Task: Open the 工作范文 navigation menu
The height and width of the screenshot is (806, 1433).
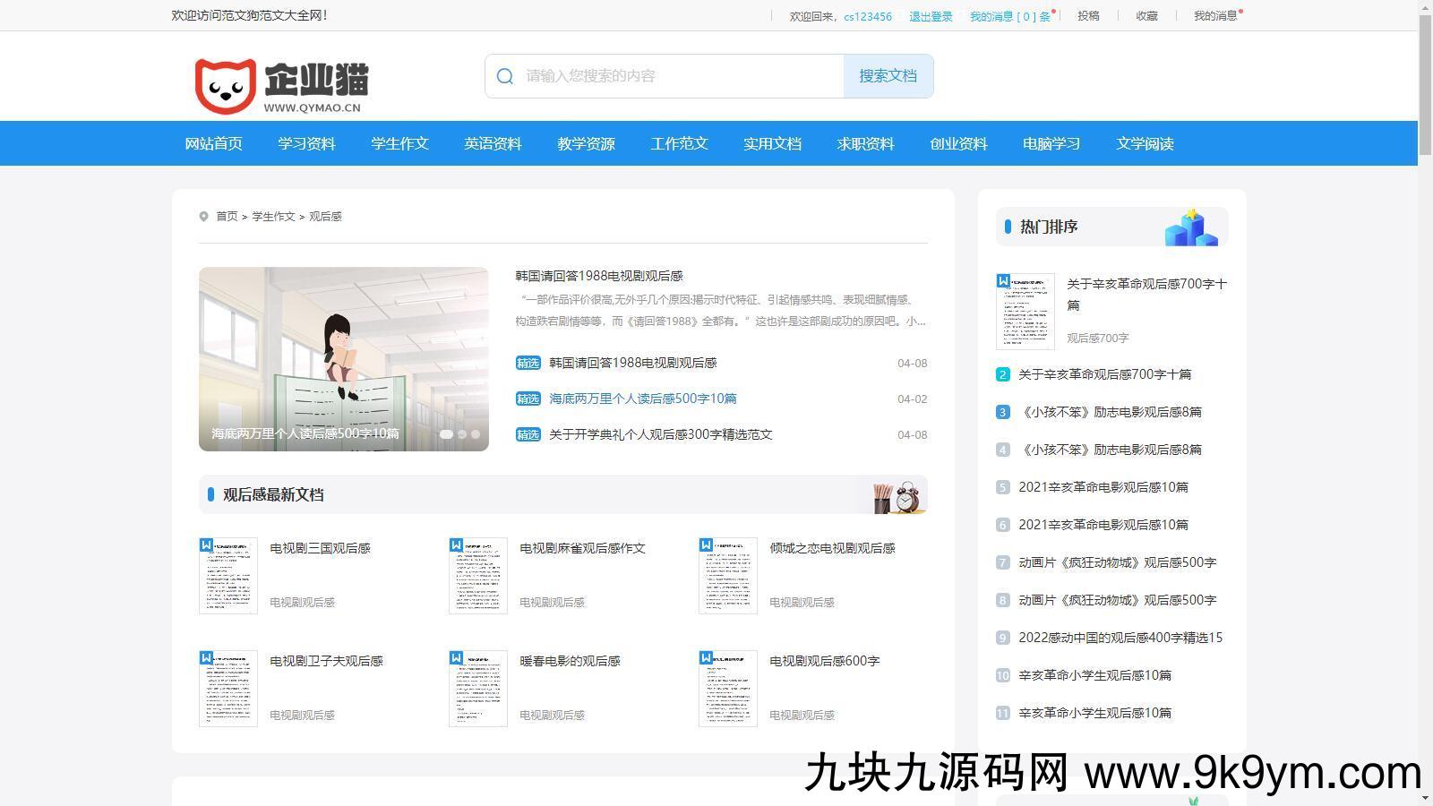Action: tap(679, 144)
